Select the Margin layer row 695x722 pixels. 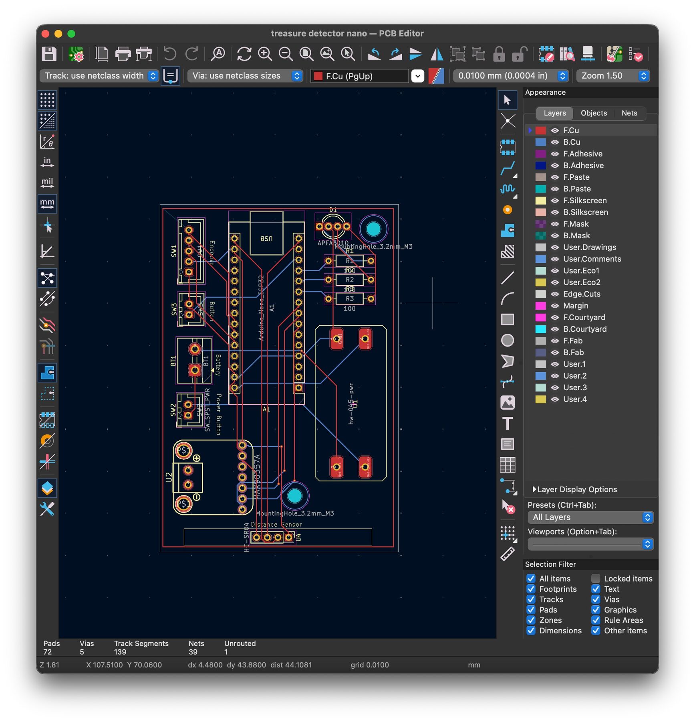click(x=590, y=306)
